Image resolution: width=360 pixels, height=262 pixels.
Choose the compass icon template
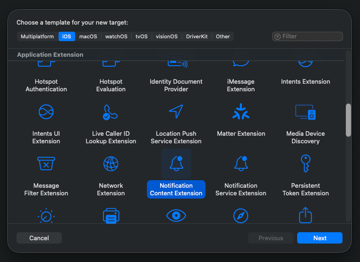(241, 216)
